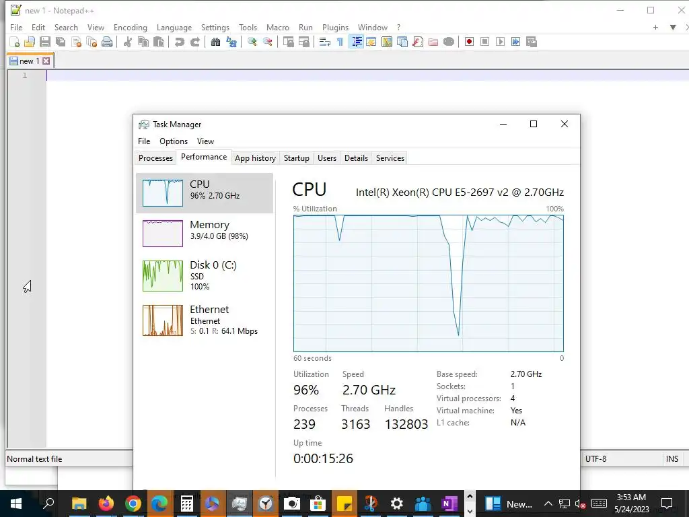689x517 pixels.
Task: Open the down-arrow dropdown at Notepad++ menu bar
Action: 673,27
